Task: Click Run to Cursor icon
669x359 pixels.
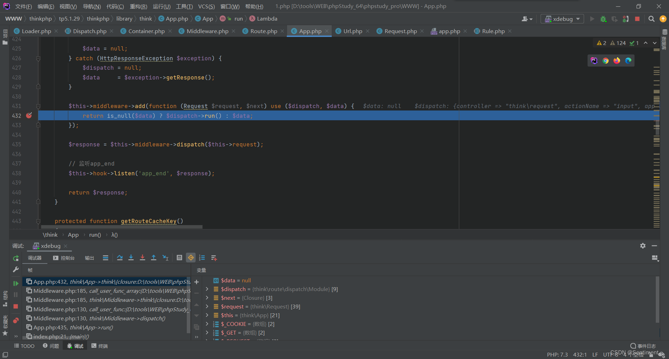Action: (x=166, y=258)
